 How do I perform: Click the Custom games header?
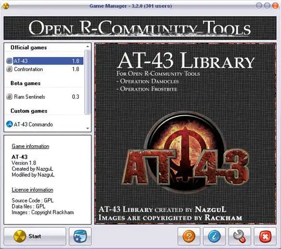pyautogui.click(x=29, y=111)
